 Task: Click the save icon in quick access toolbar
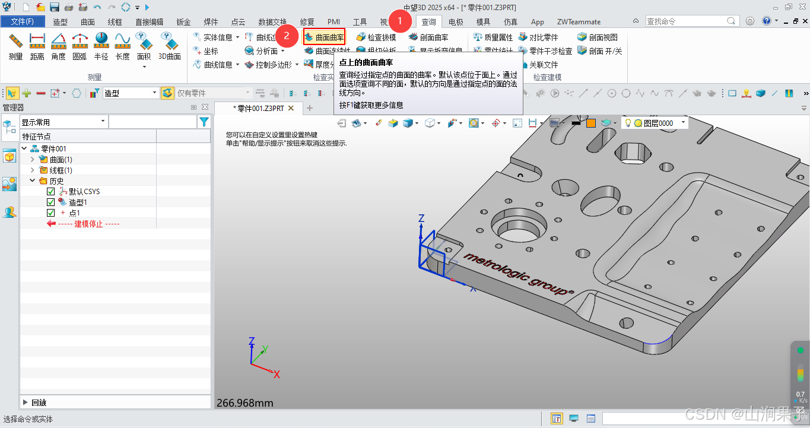[x=55, y=7]
